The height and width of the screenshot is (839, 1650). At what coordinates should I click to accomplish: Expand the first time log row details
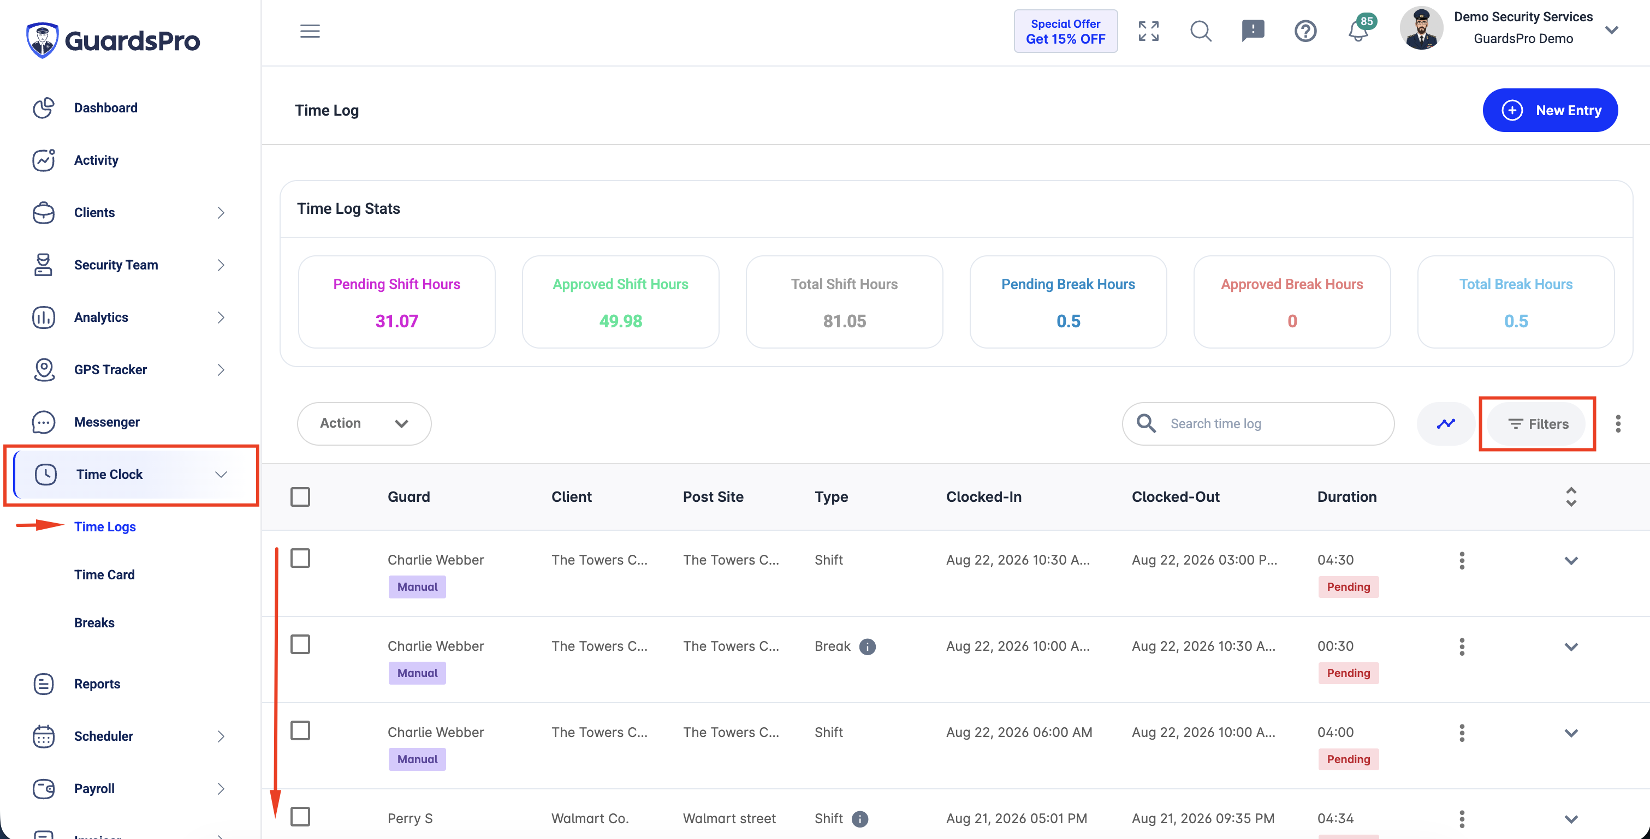(x=1571, y=561)
